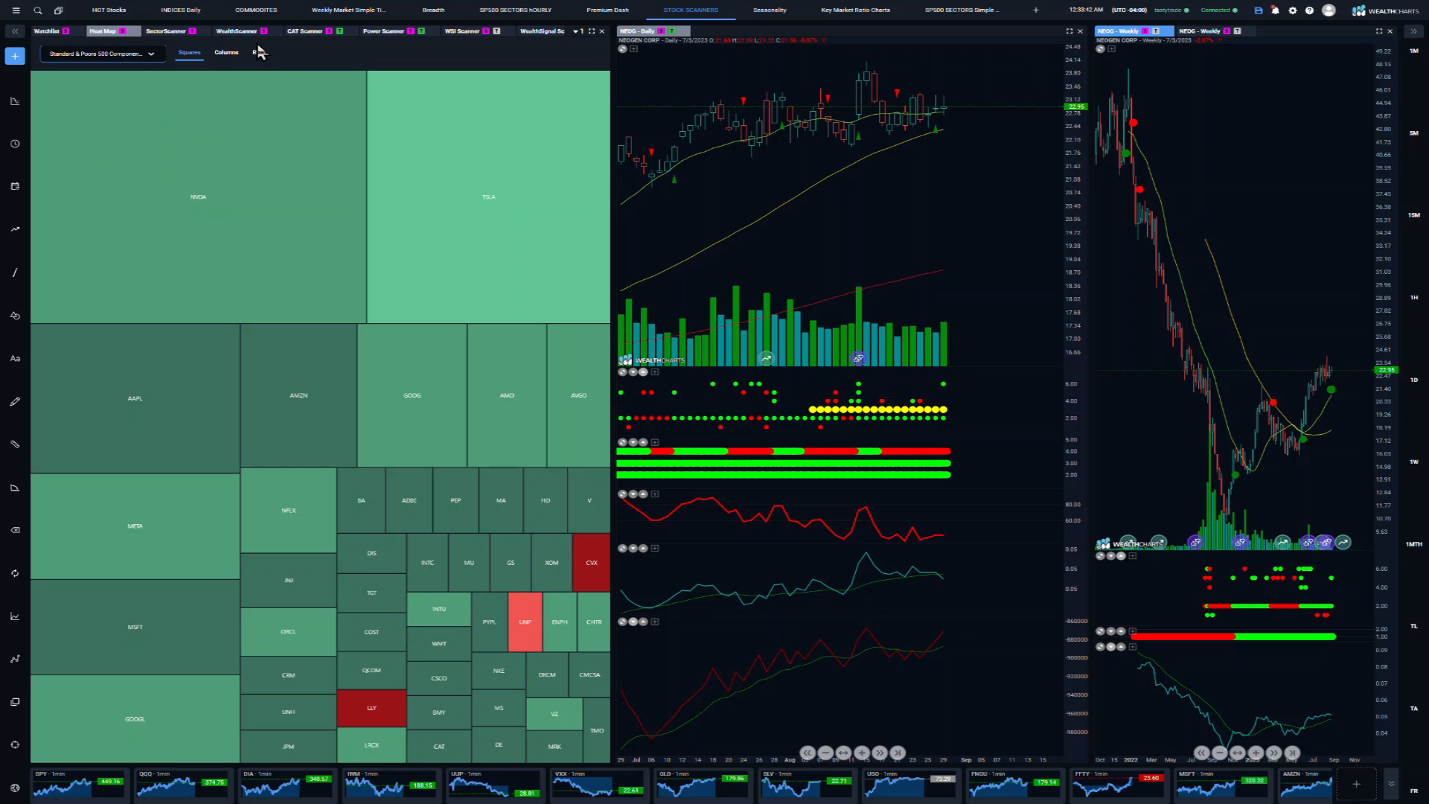Select the CAT Scanner panel tab
The height and width of the screenshot is (804, 1429).
315,31
